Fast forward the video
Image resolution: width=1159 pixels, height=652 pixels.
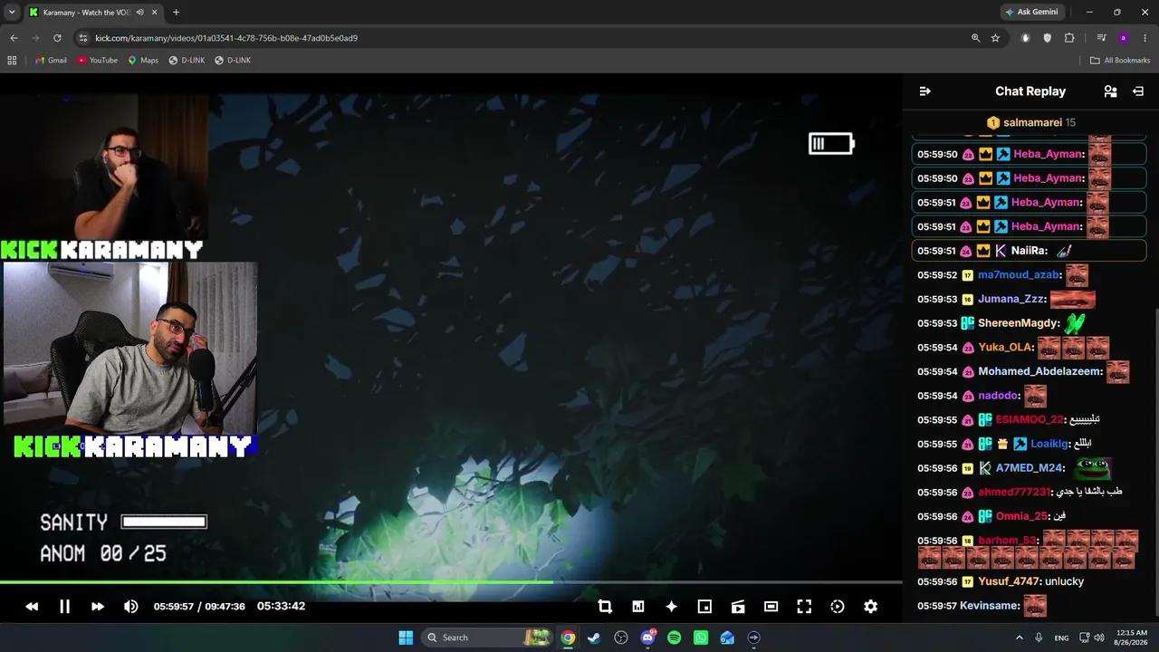[98, 607]
